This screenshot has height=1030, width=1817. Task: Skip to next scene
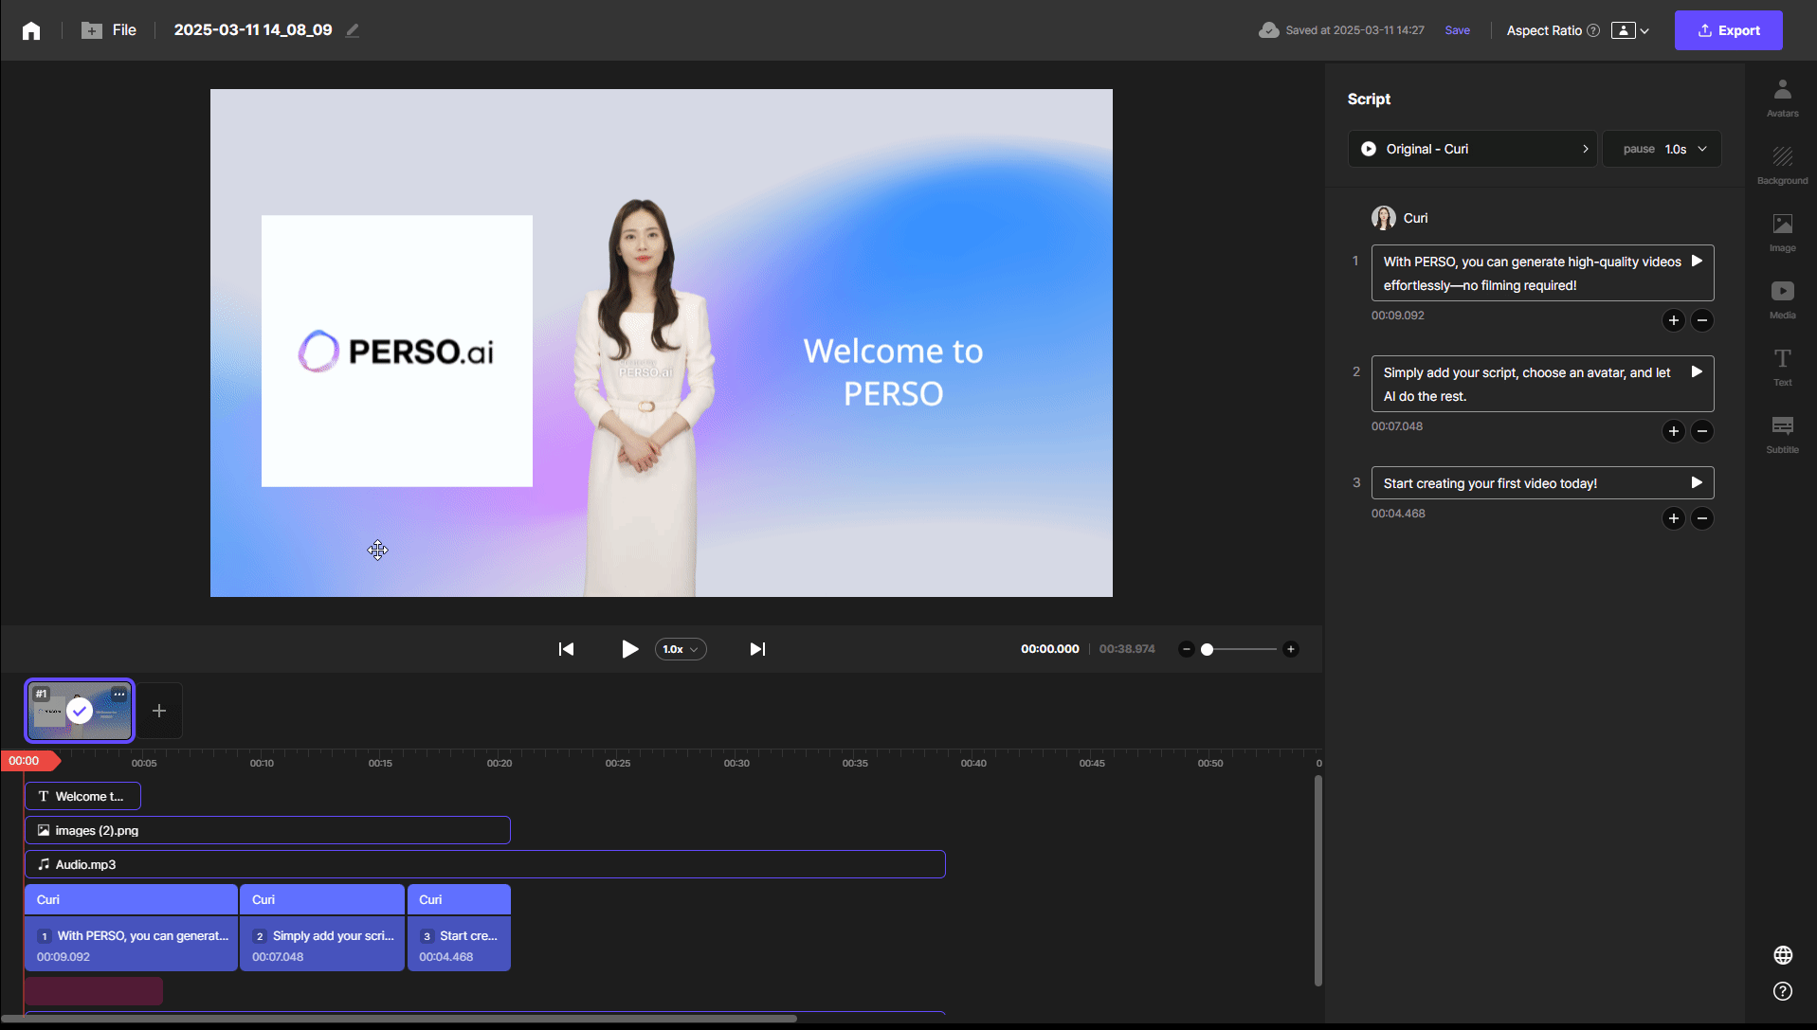pos(757,649)
